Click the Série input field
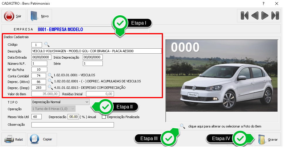The image size is (284, 148). coord(93,63)
